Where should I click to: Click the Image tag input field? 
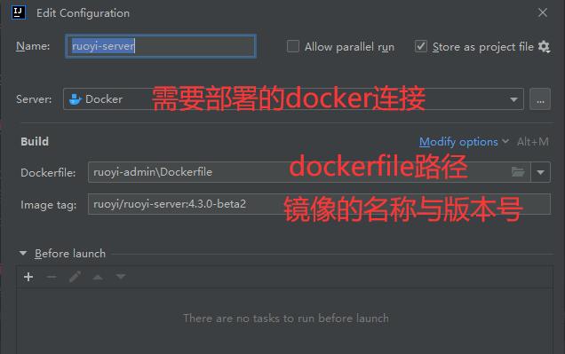[319, 204]
